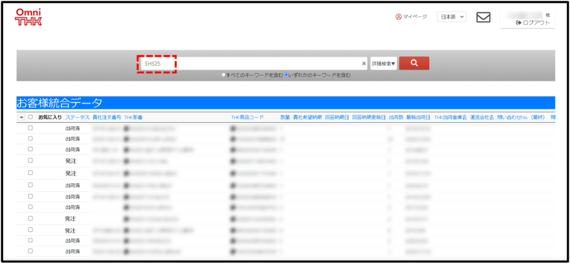The image size is (570, 264).
Task: Sort by THK出荷倉庫名 column header
Action: coord(450,117)
